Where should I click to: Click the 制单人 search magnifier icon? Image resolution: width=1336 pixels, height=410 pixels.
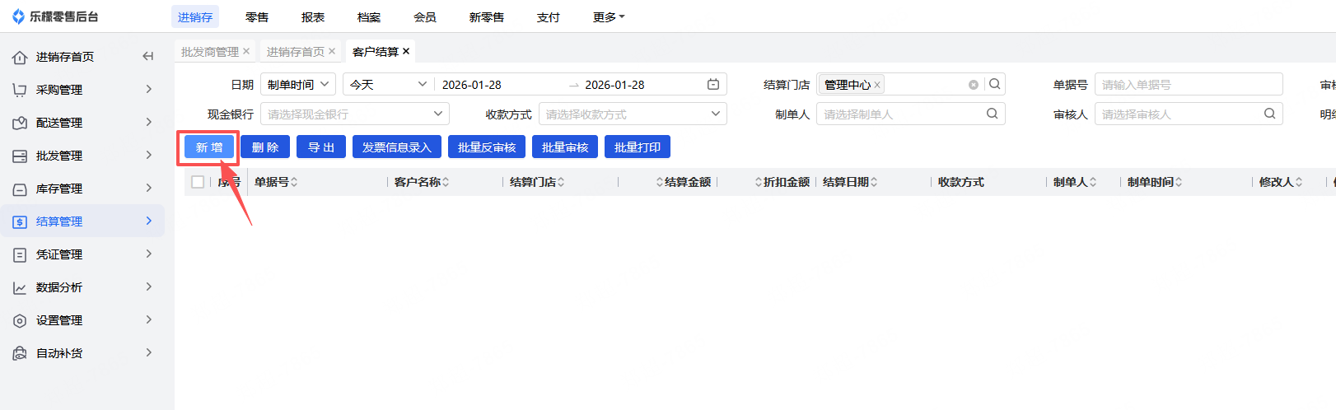point(992,114)
